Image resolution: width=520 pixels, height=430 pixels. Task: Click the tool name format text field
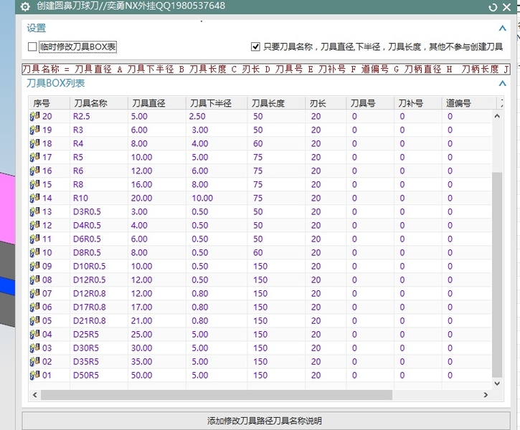[x=266, y=69]
